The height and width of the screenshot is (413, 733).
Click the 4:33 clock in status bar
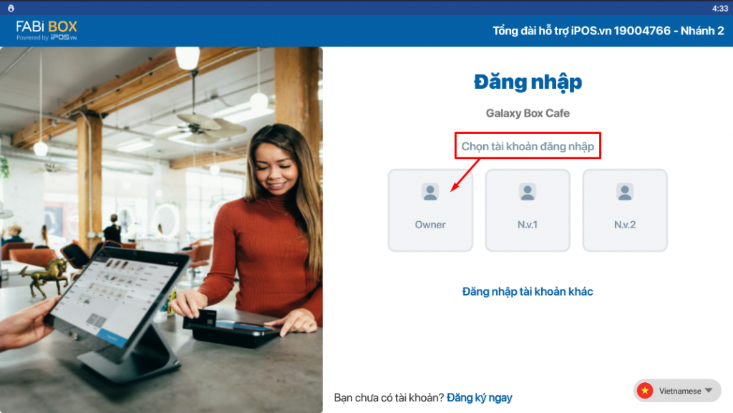click(719, 8)
